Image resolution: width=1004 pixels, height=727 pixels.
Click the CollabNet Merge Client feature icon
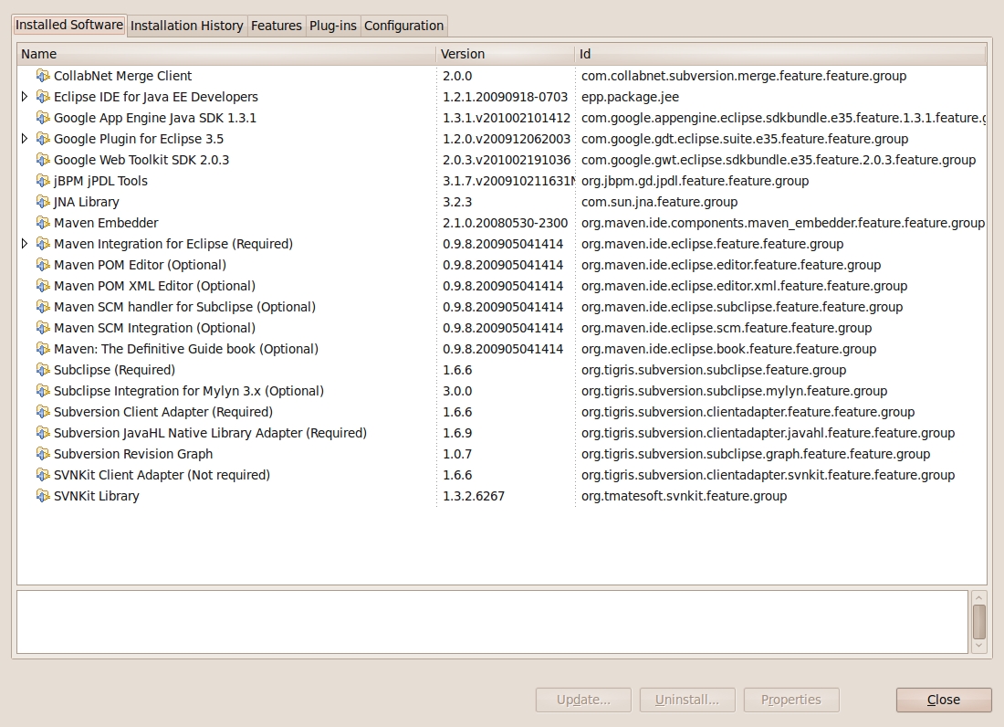[x=43, y=76]
